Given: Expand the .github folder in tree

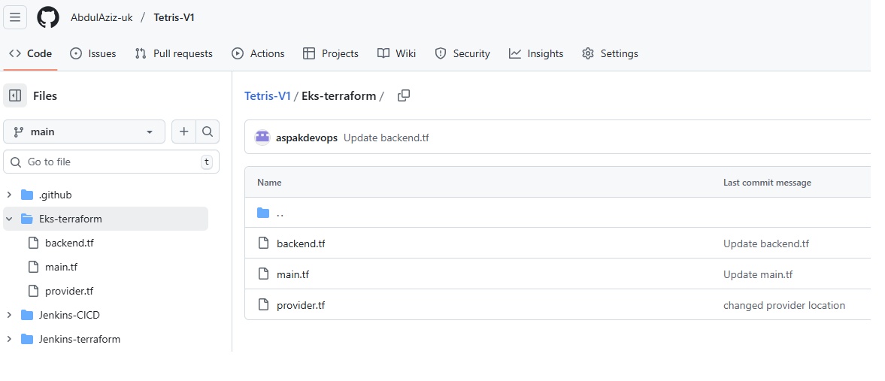Looking at the screenshot, I should coord(10,195).
